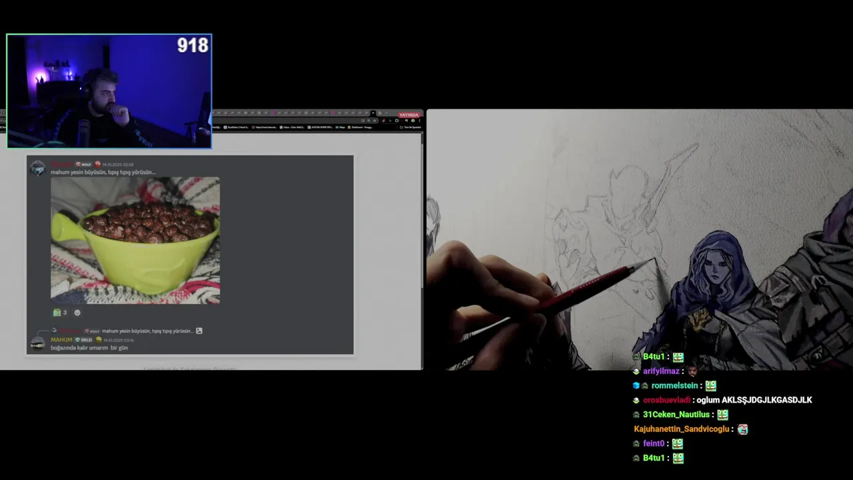Close the active browser tab
The image size is (853, 480).
(373, 113)
